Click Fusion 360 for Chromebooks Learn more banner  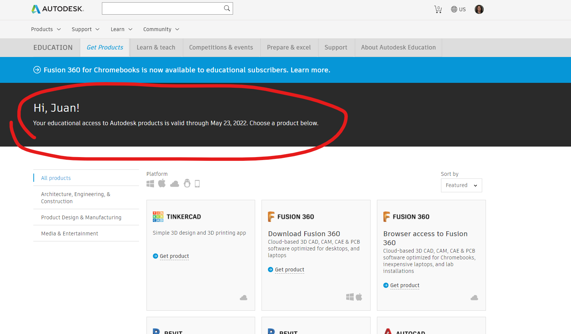[187, 70]
